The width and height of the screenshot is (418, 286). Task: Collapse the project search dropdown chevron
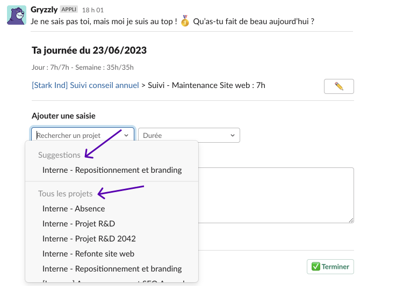click(x=126, y=135)
